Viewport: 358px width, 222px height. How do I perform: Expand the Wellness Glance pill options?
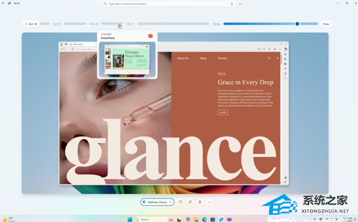[x=171, y=202]
